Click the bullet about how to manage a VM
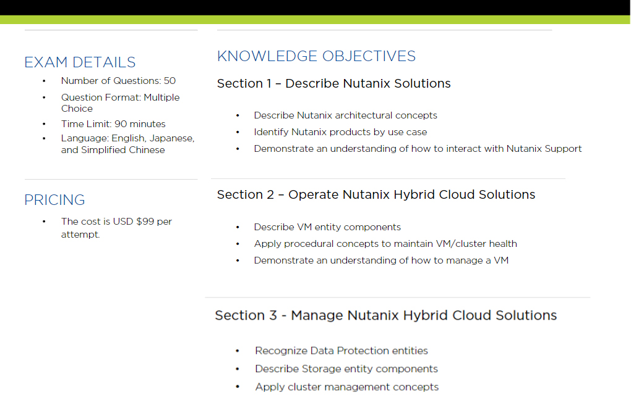Viewport: 631px width, 408px height. pos(382,260)
